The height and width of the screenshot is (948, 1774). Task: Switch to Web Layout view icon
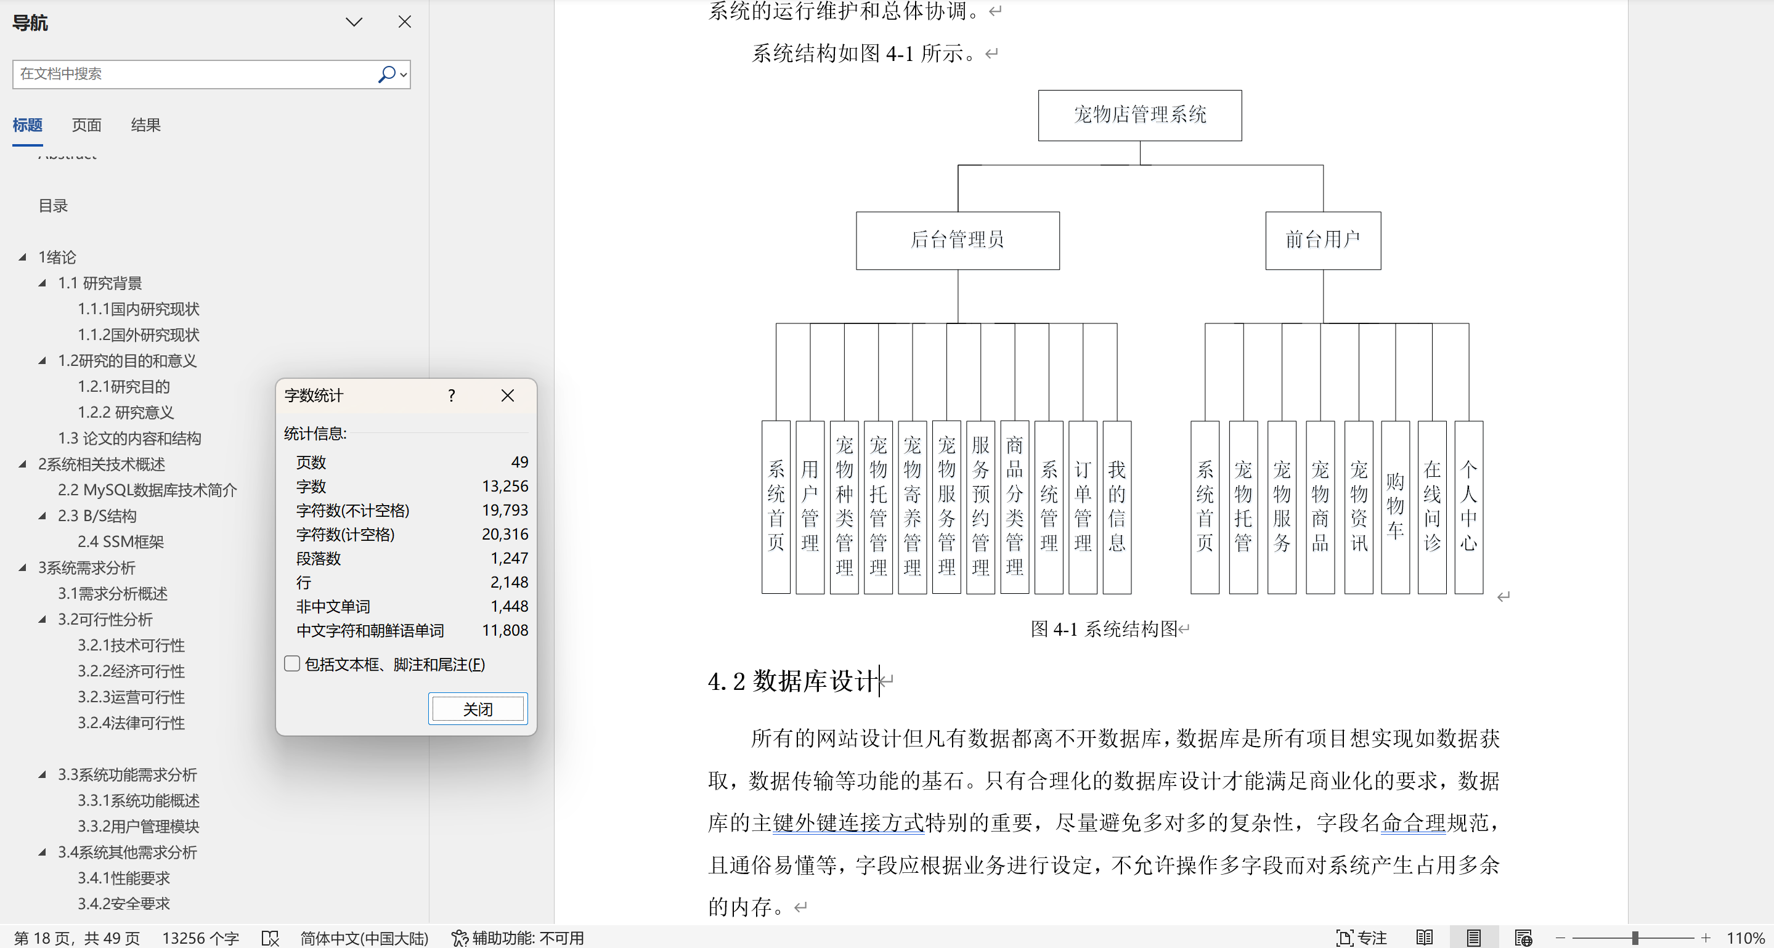1523,938
